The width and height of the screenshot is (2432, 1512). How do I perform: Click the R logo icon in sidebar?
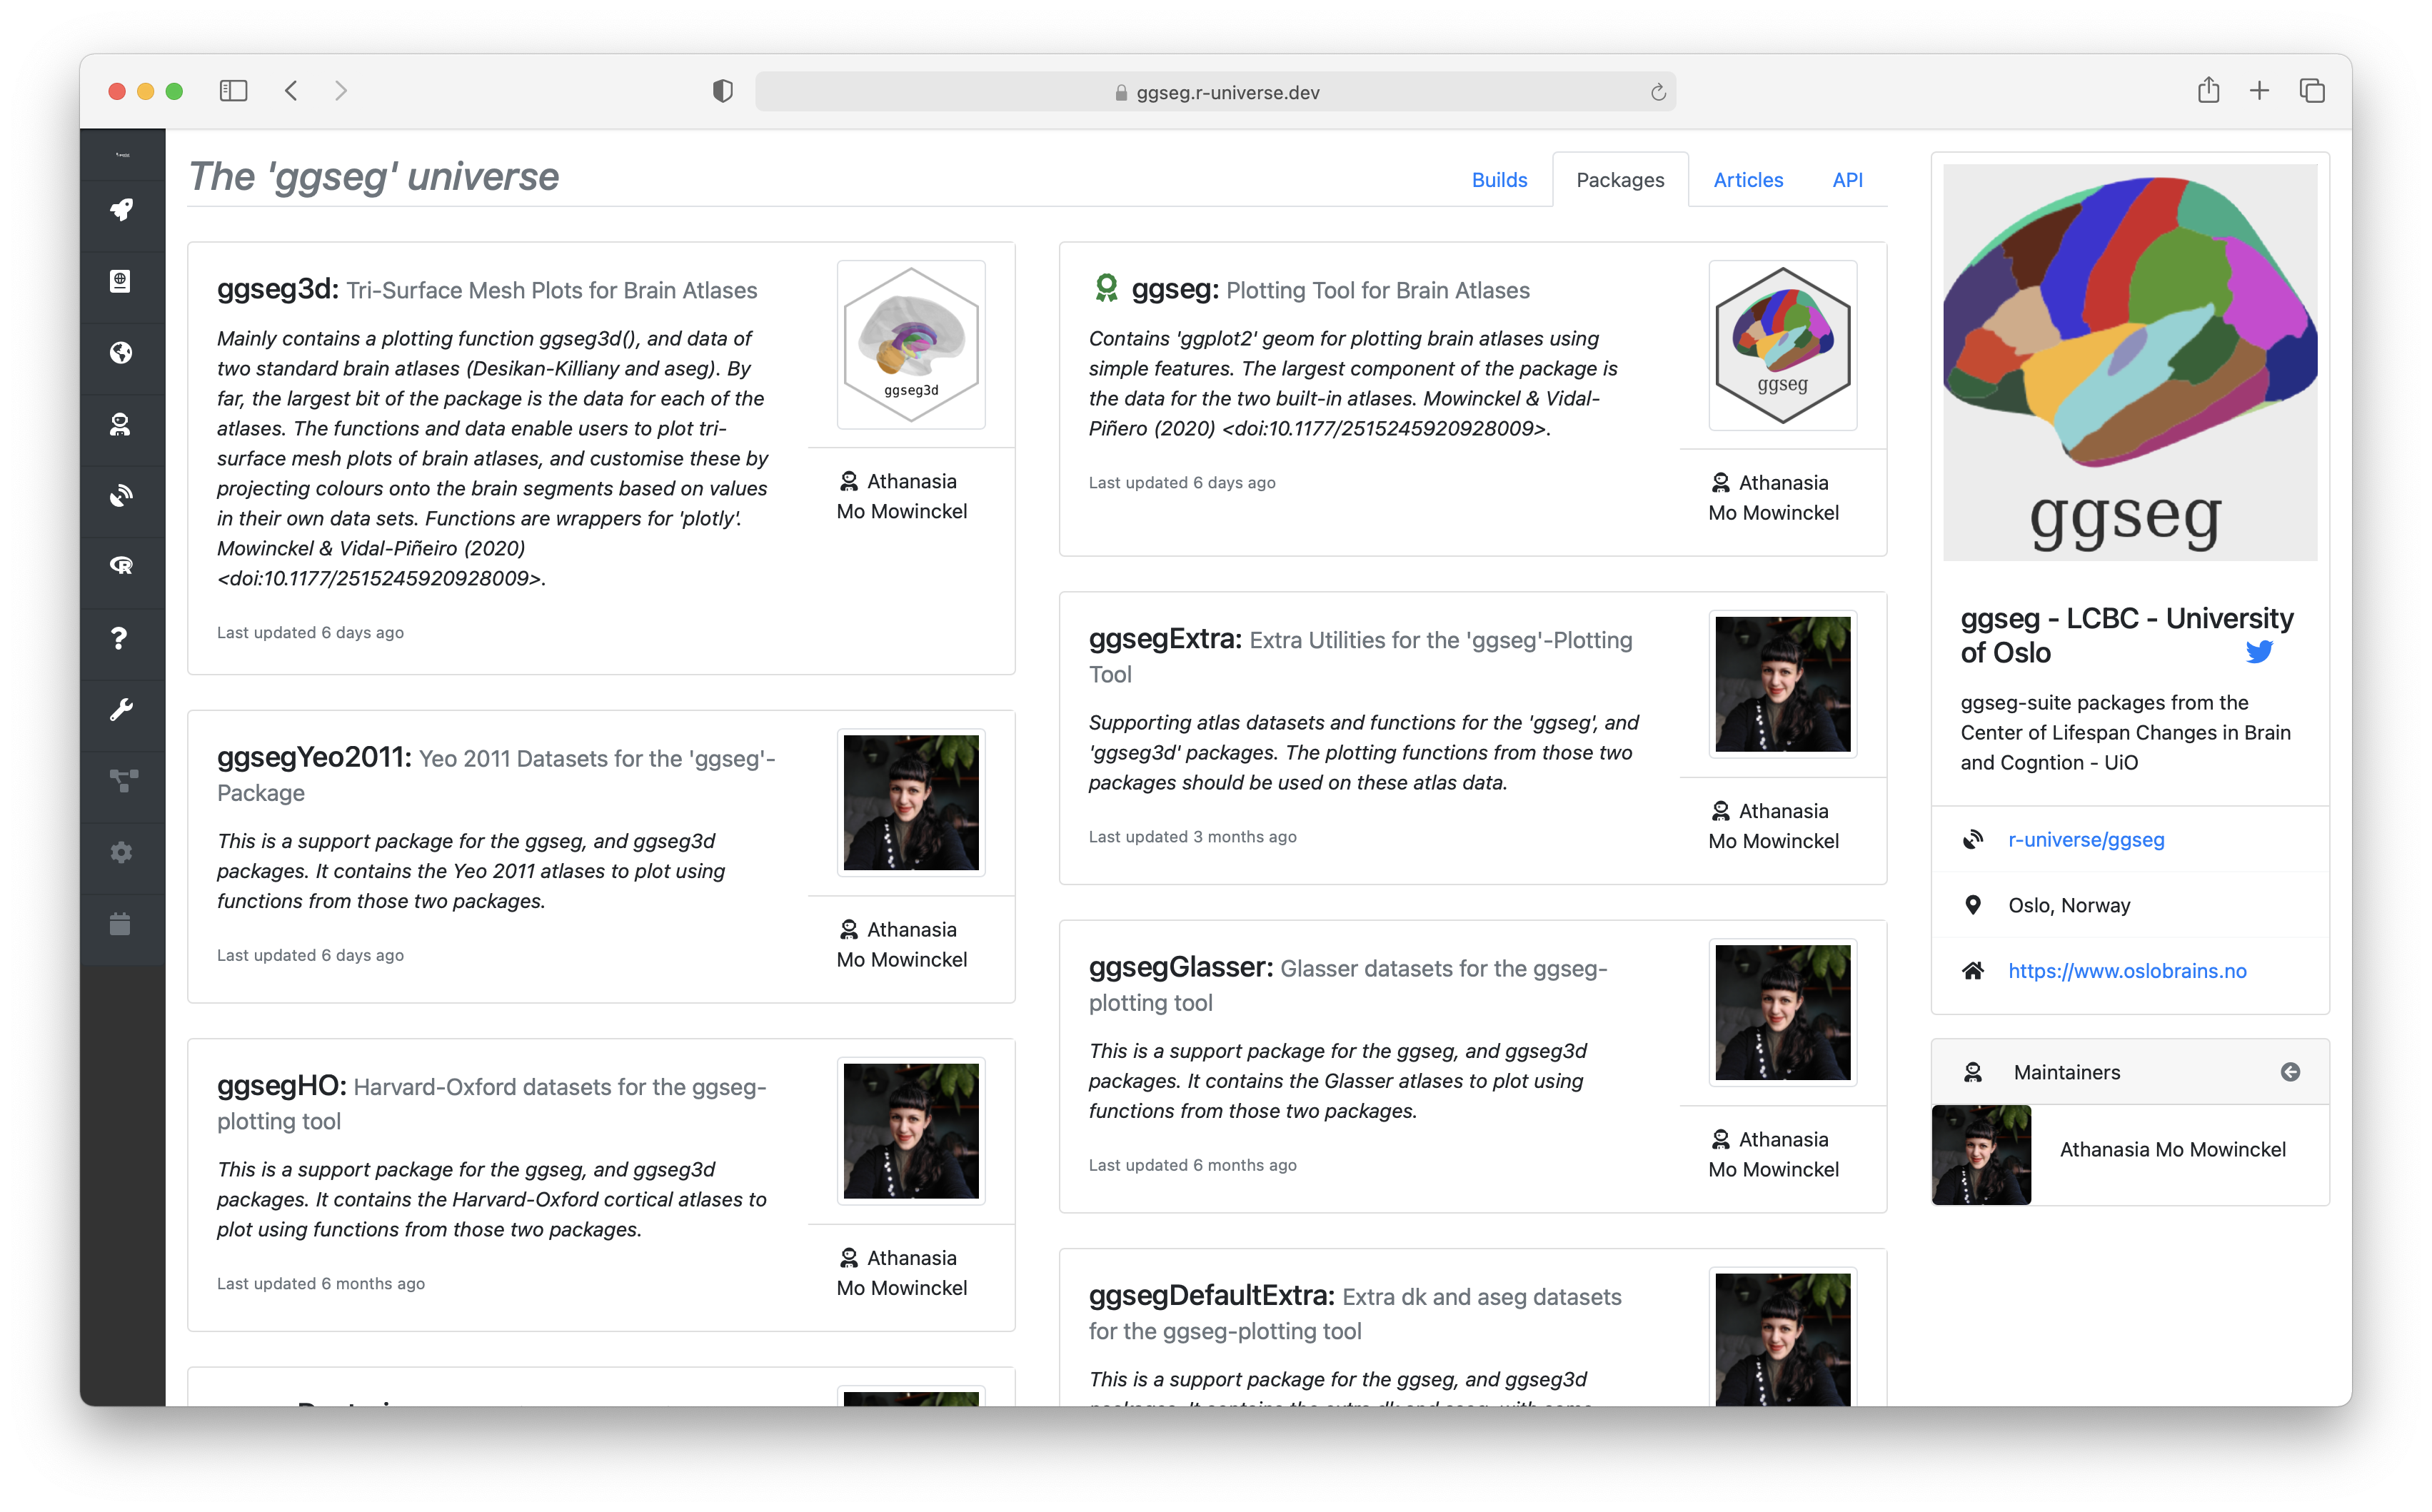tap(121, 566)
